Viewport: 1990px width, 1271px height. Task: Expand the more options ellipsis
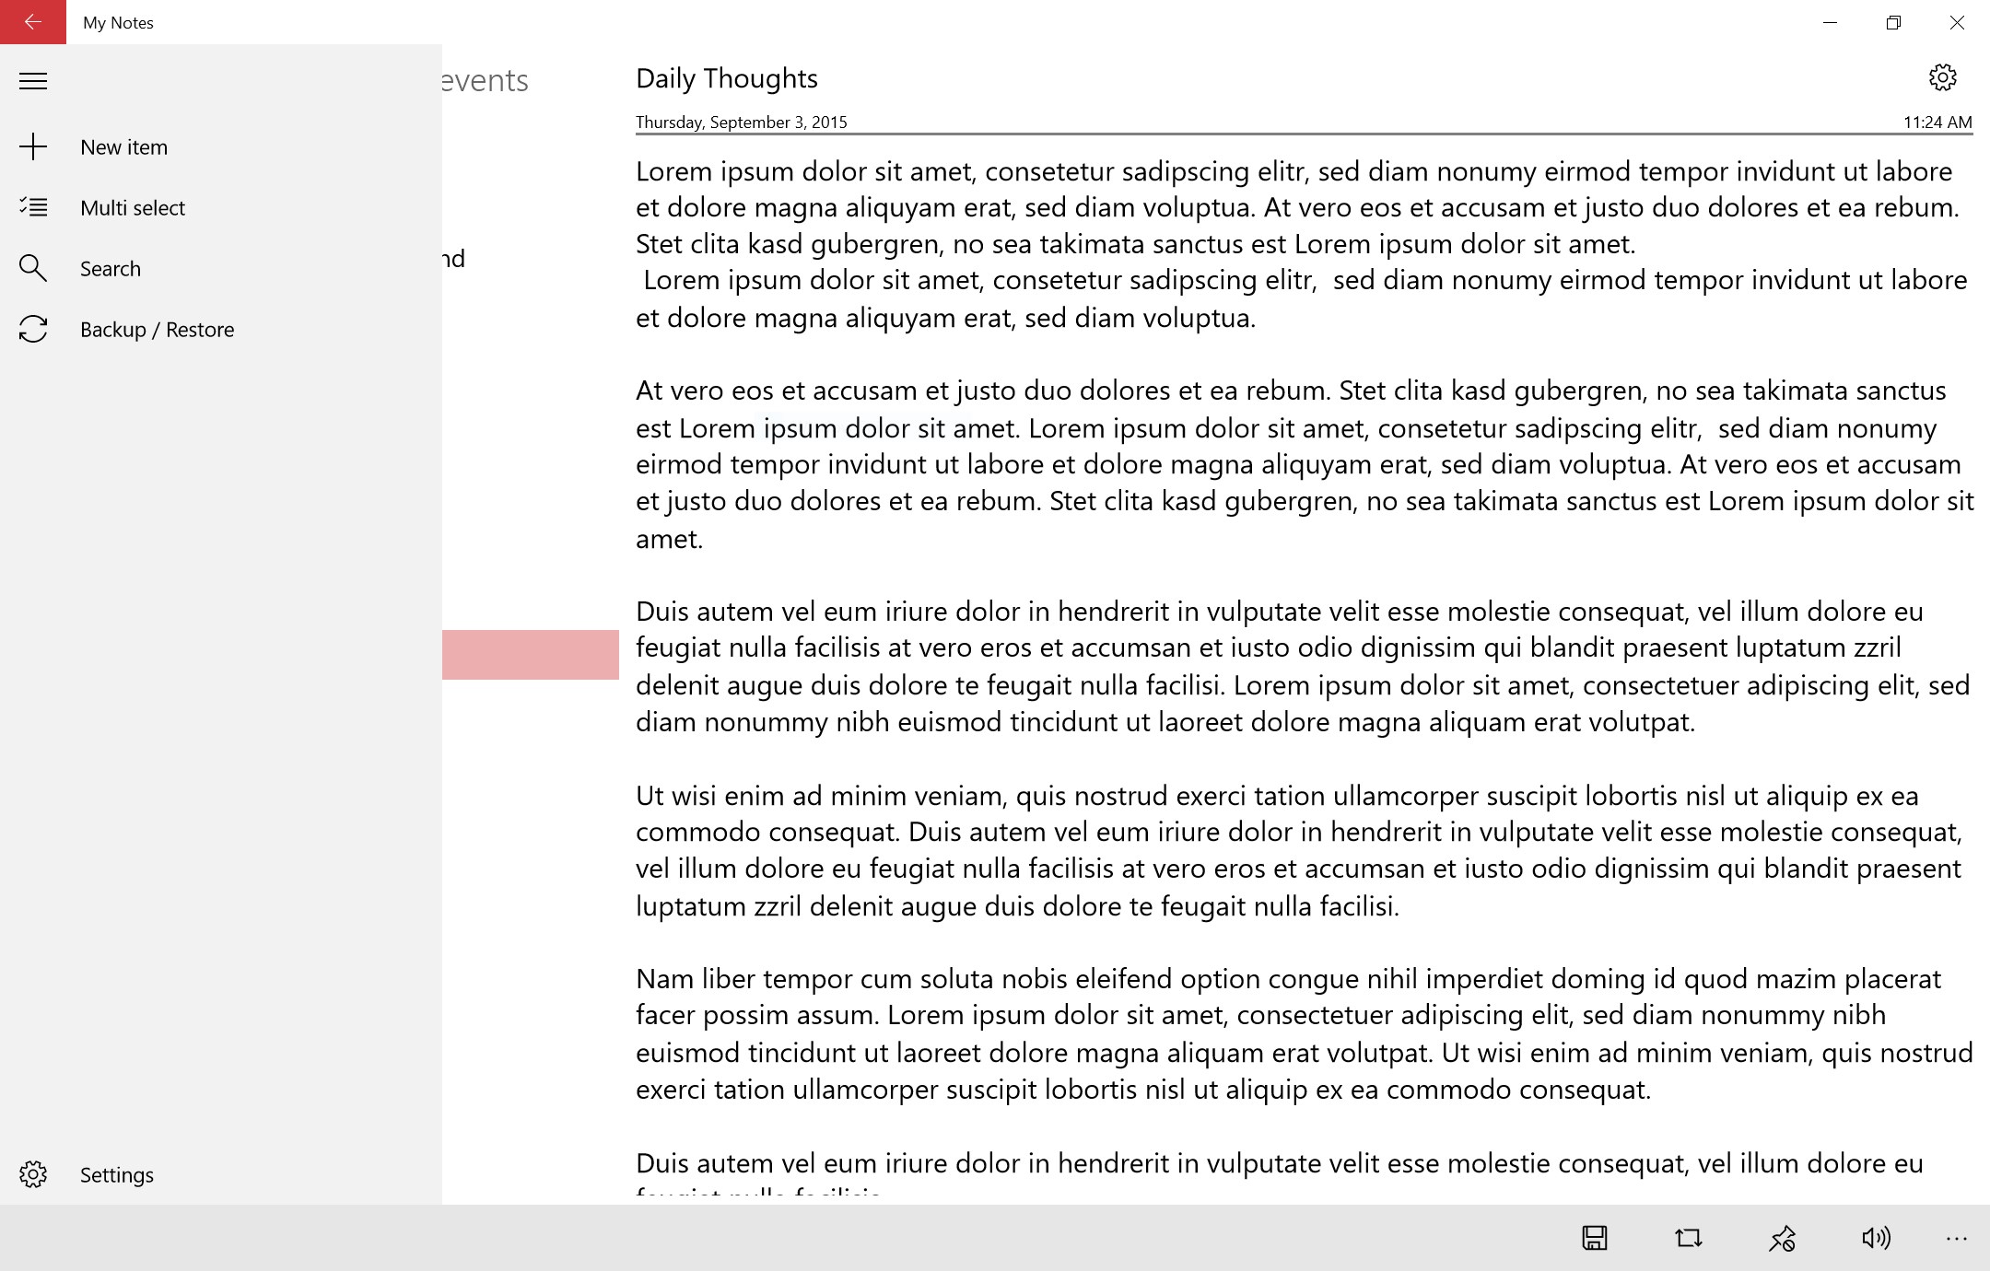1957,1238
